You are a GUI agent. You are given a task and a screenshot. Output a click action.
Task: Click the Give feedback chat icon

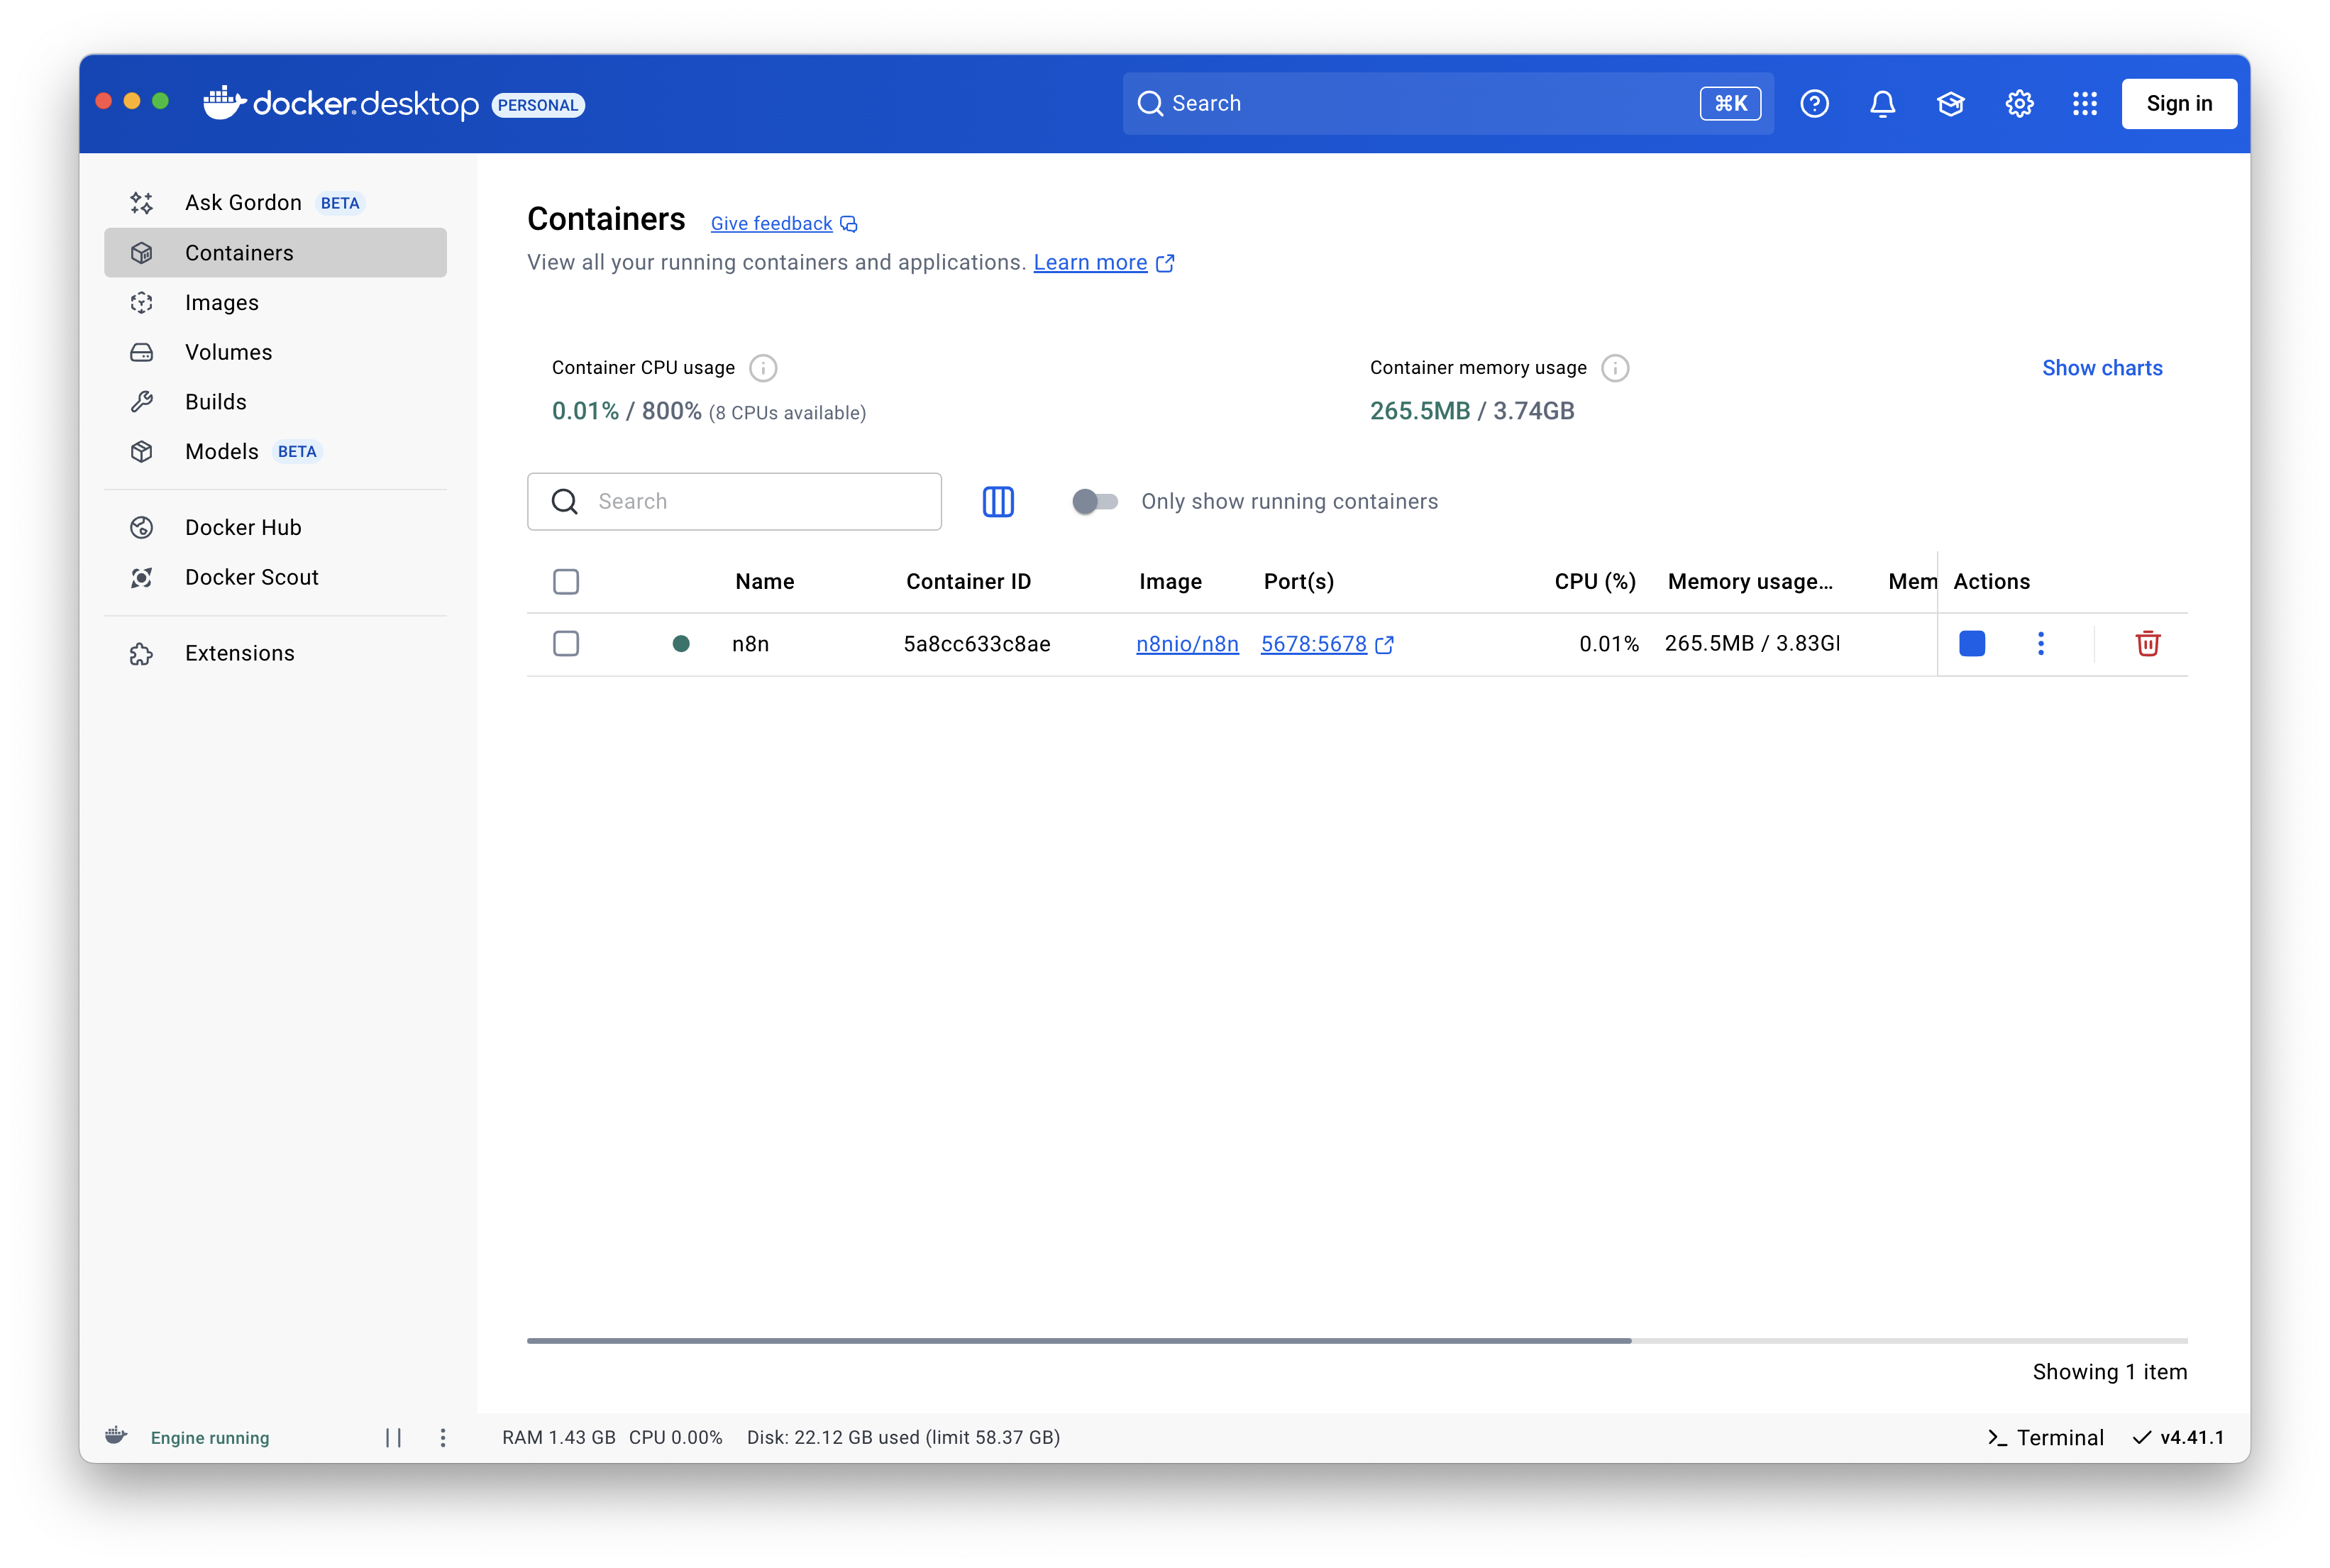pyautogui.click(x=849, y=224)
